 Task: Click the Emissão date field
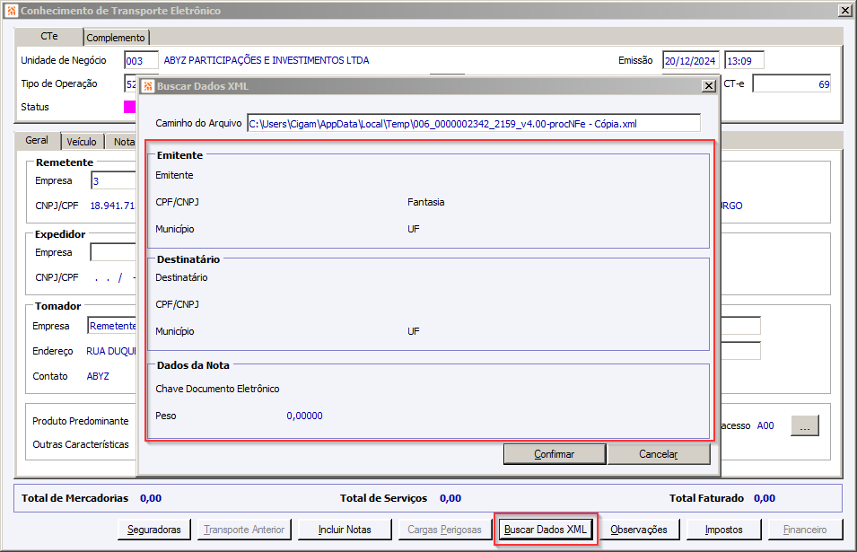[690, 61]
